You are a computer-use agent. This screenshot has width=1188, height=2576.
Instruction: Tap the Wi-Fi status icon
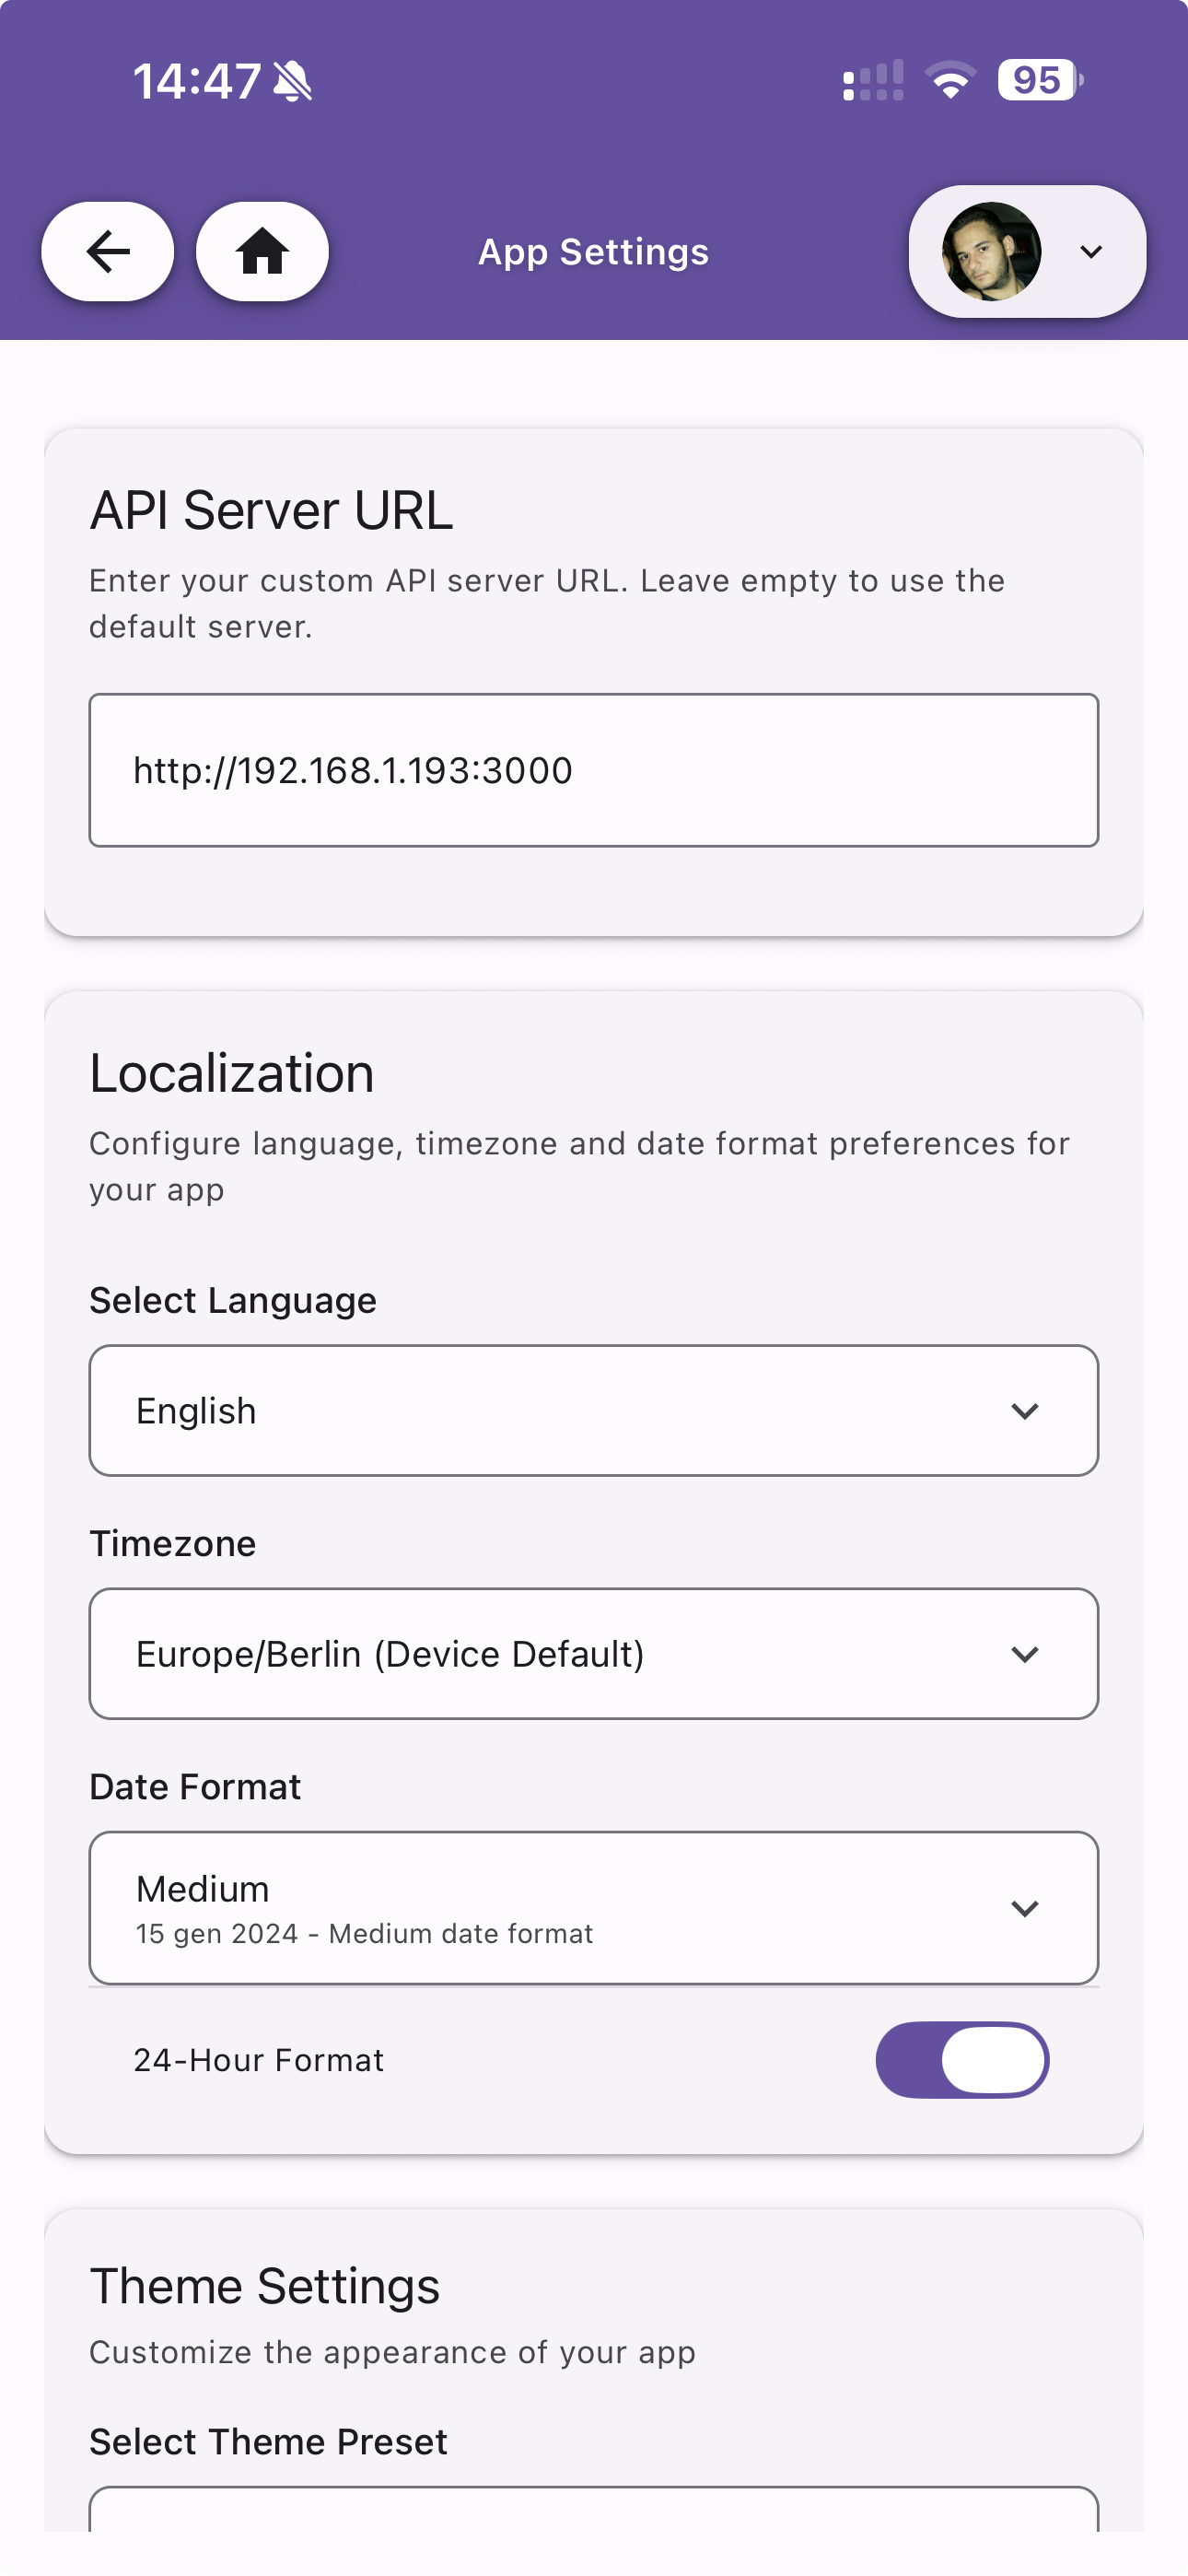tap(950, 80)
